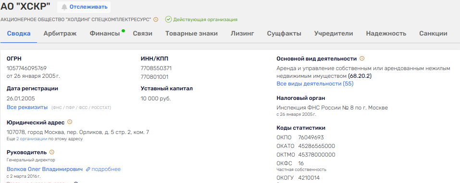
Task: Click the green dot on Финансы tab
Action: (x=123, y=31)
